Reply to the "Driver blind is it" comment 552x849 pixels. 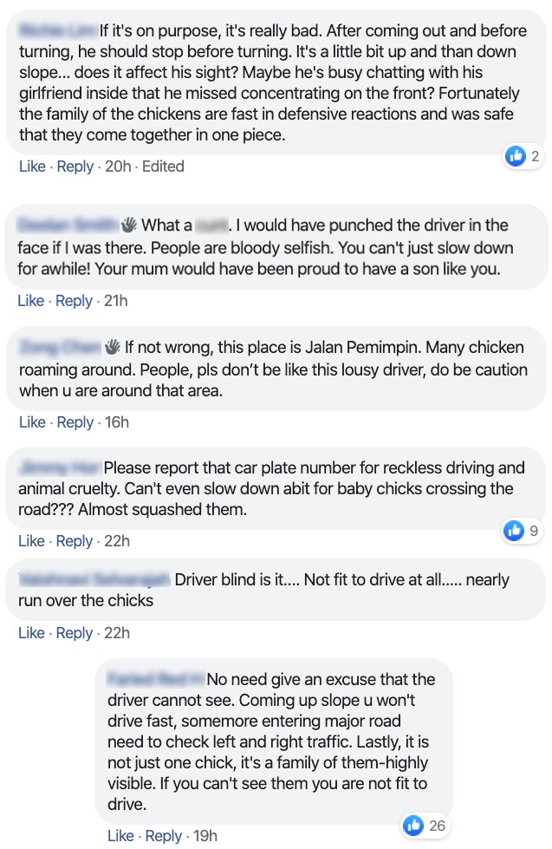[x=75, y=633]
